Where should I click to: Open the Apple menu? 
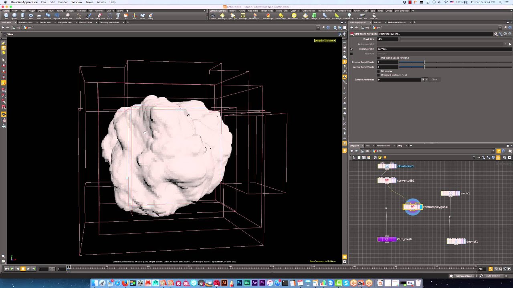(x=5, y=2)
